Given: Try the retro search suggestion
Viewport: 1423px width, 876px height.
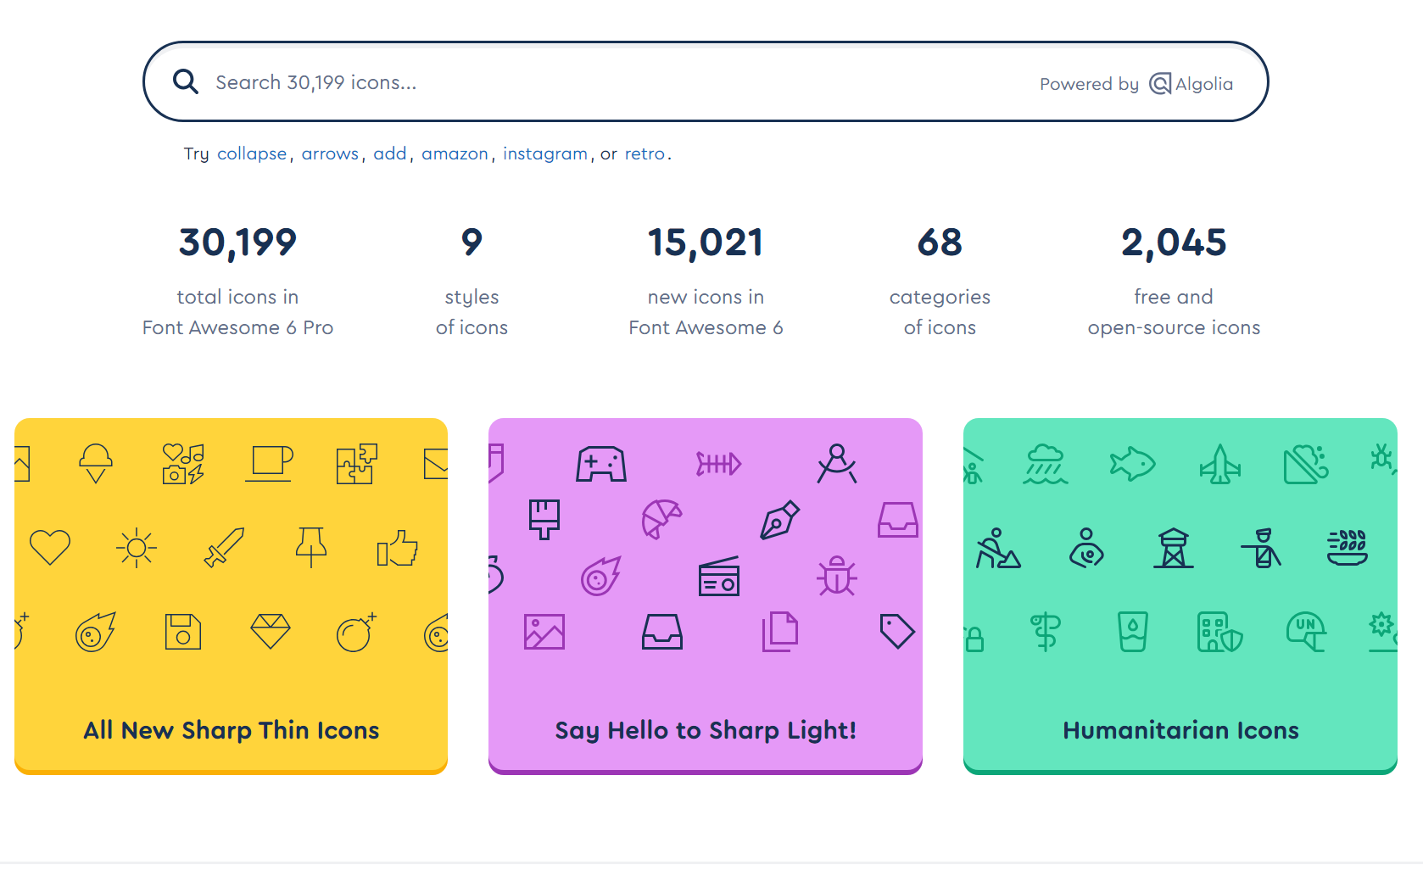Looking at the screenshot, I should click(645, 153).
